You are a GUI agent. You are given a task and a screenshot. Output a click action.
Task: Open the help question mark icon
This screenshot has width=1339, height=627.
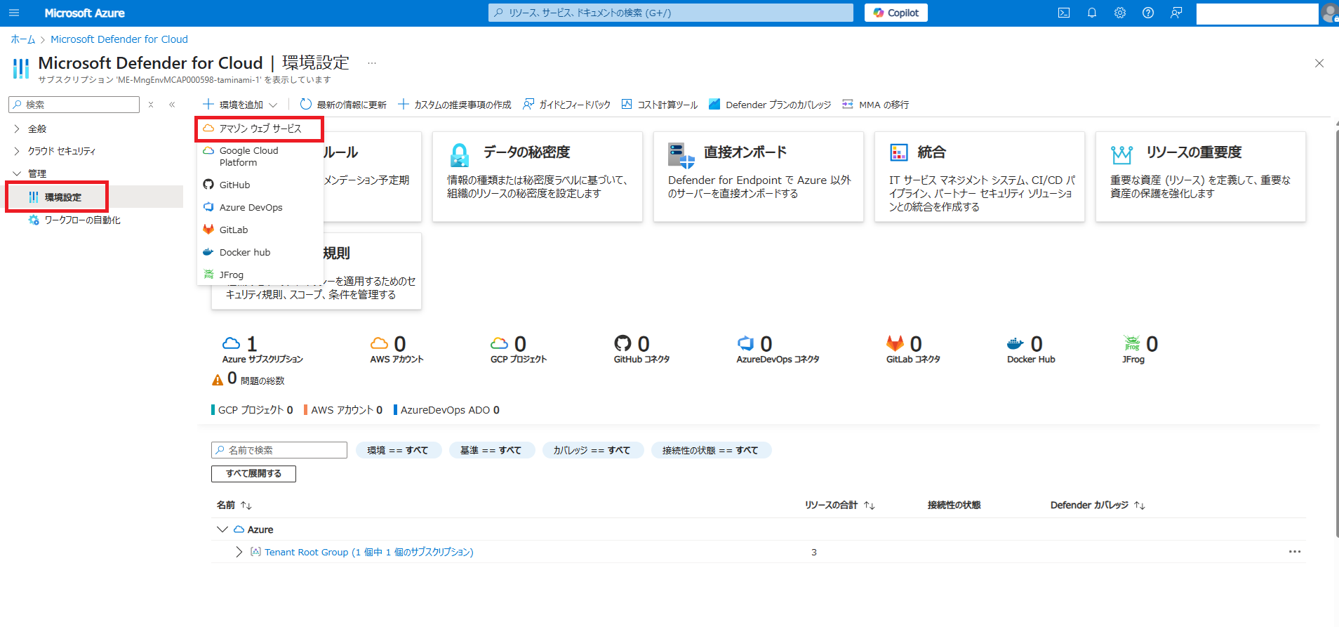coord(1148,13)
